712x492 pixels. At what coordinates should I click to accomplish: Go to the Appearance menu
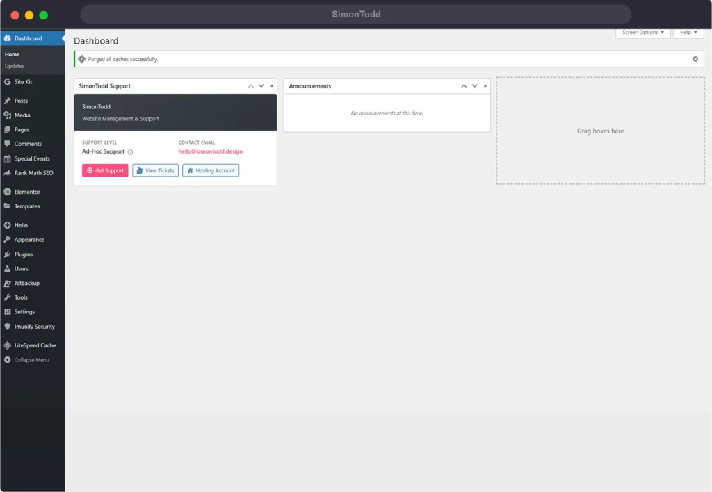click(x=29, y=240)
